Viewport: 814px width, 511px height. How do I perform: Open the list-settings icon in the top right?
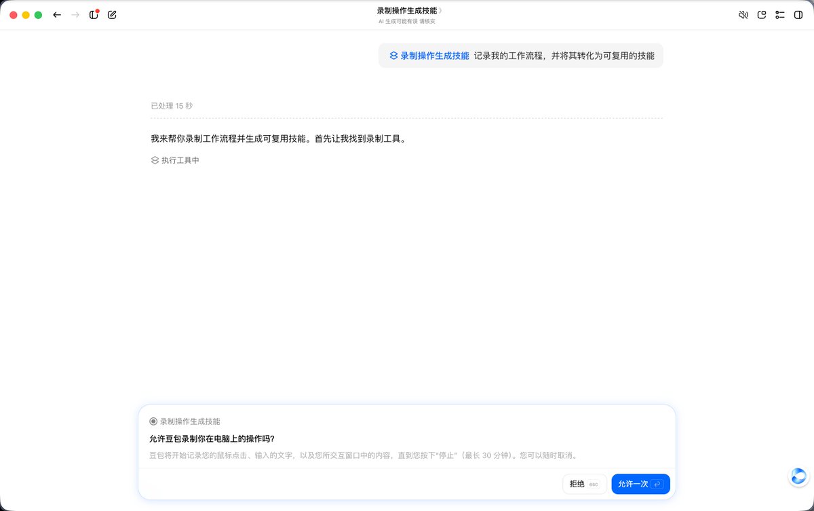click(x=780, y=15)
